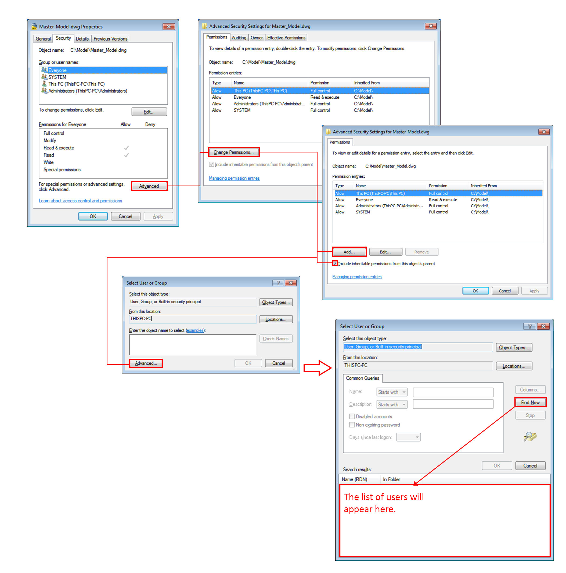Click the Master_Model.dwg Properties title icon
This screenshot has width=566, height=573.
pos(34,26)
